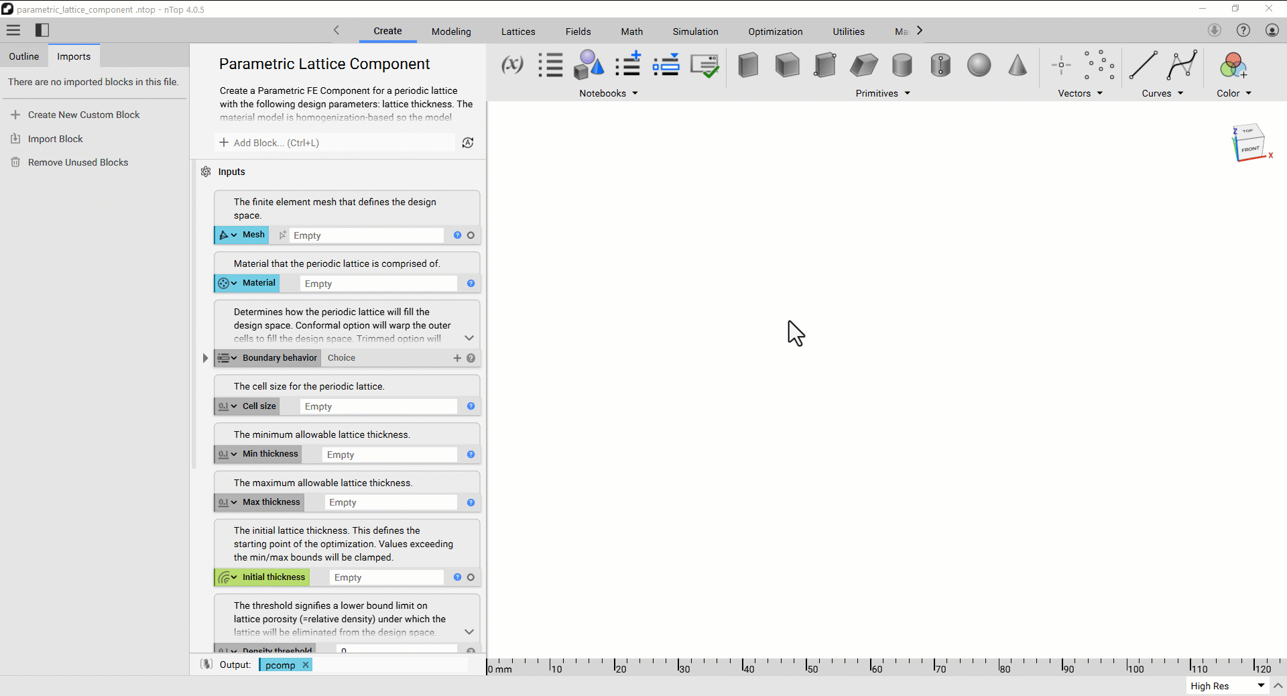The image size is (1287, 696).
Task: Switch to the Fields ribbon tab
Action: click(578, 32)
